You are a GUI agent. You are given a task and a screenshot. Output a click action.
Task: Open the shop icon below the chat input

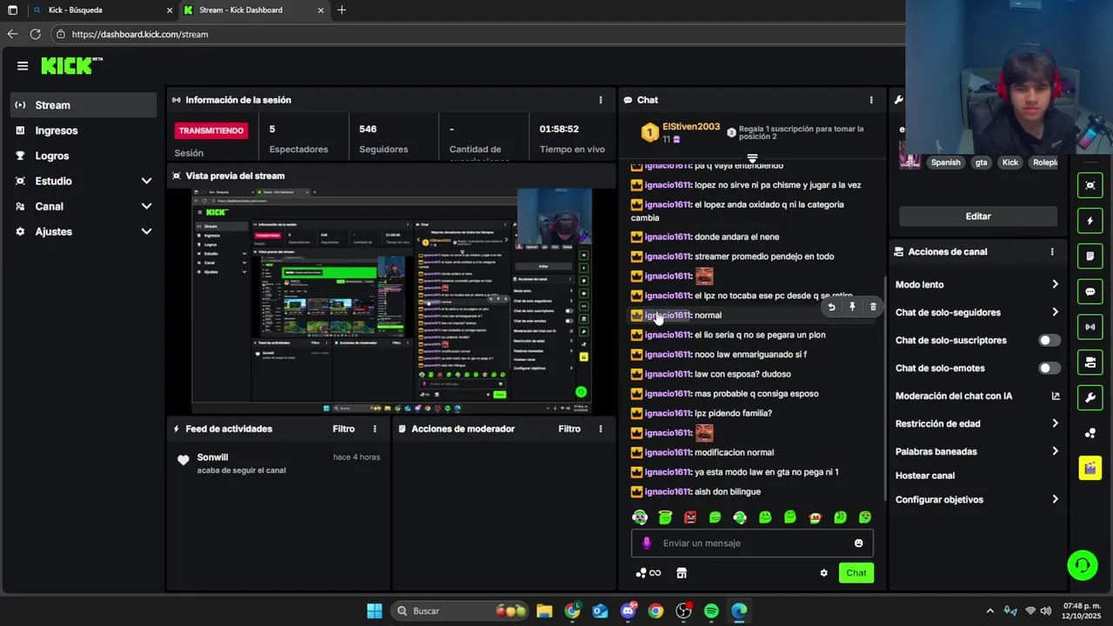point(682,573)
